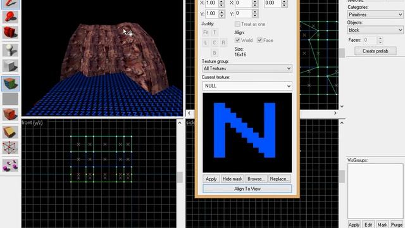Click up scroll arrow of front view
The width and height of the screenshot is (405, 228).
point(180,123)
